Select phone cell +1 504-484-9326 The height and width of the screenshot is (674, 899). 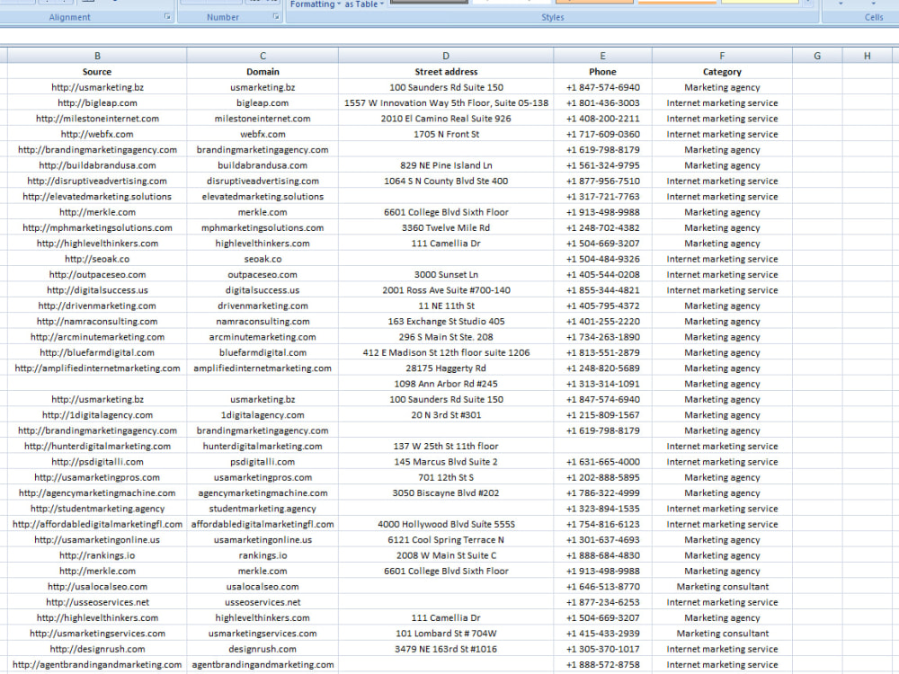[x=602, y=259]
